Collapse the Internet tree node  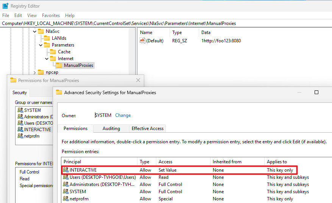click(47, 59)
